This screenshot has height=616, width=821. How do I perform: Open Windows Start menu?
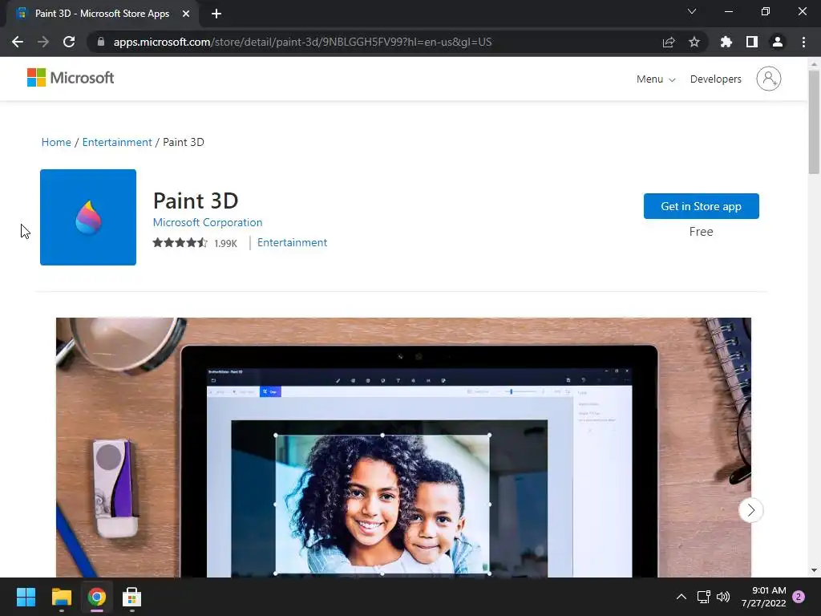26,597
